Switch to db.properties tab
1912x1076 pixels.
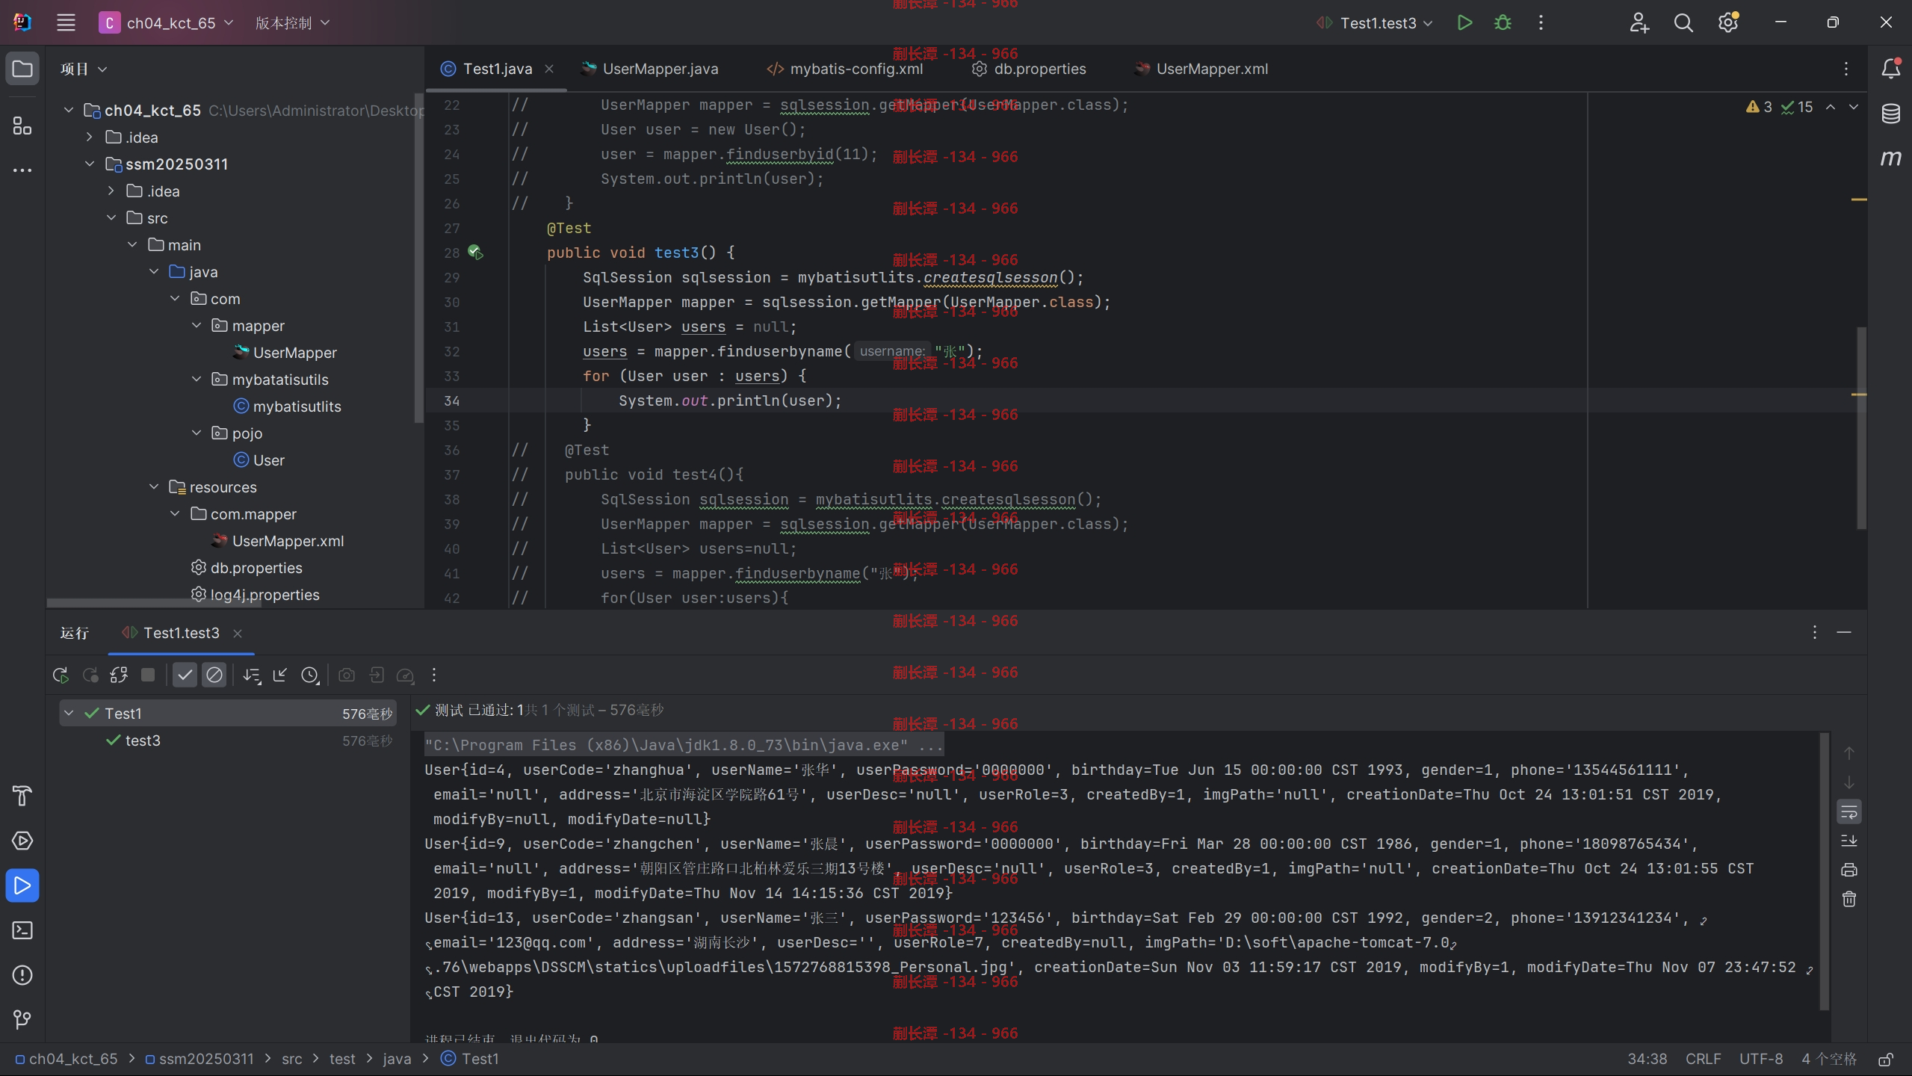click(x=1029, y=69)
